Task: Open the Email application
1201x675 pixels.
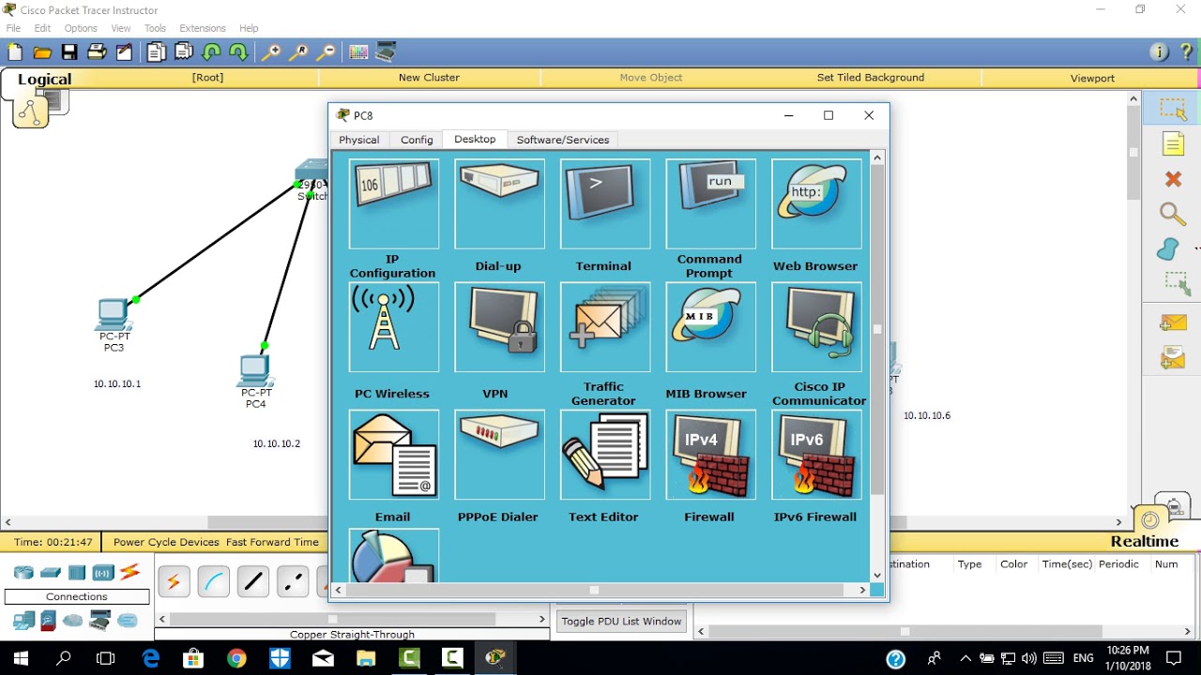Action: (393, 455)
